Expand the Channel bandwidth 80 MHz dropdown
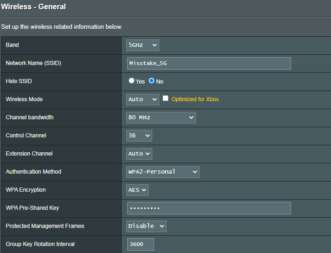This screenshot has height=253, width=331. (161, 117)
